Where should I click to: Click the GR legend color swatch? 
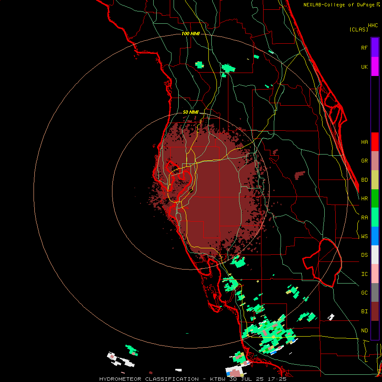coord(375,161)
